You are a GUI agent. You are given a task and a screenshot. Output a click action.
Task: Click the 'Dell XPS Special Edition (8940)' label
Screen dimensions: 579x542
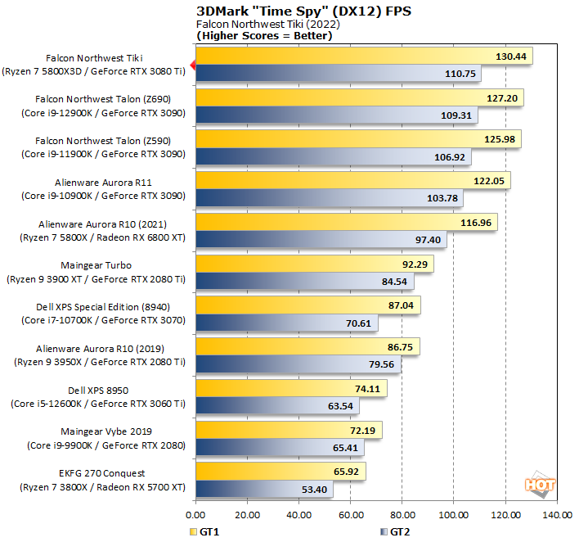(x=103, y=307)
